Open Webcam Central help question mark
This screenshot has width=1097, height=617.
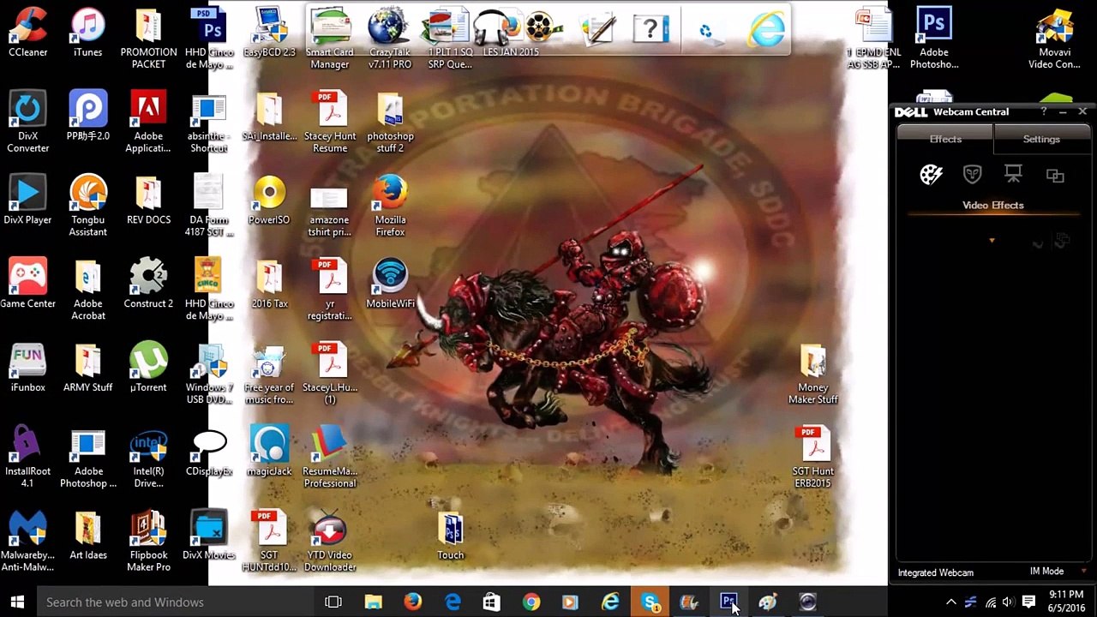(1043, 111)
